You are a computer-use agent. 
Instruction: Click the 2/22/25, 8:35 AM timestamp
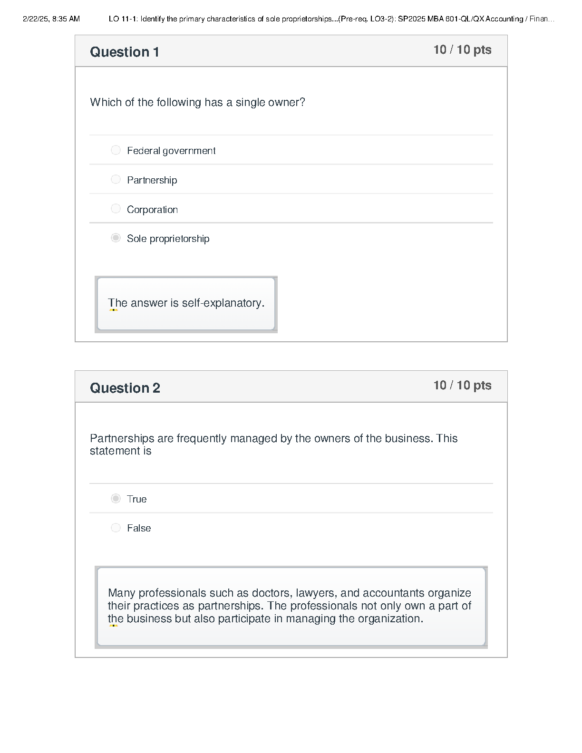click(51, 19)
